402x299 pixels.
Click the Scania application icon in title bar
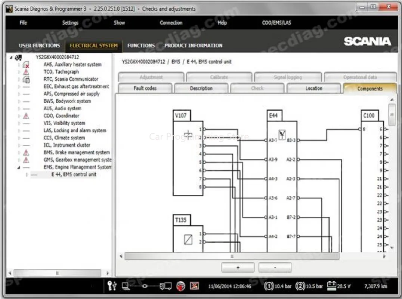[9, 9]
